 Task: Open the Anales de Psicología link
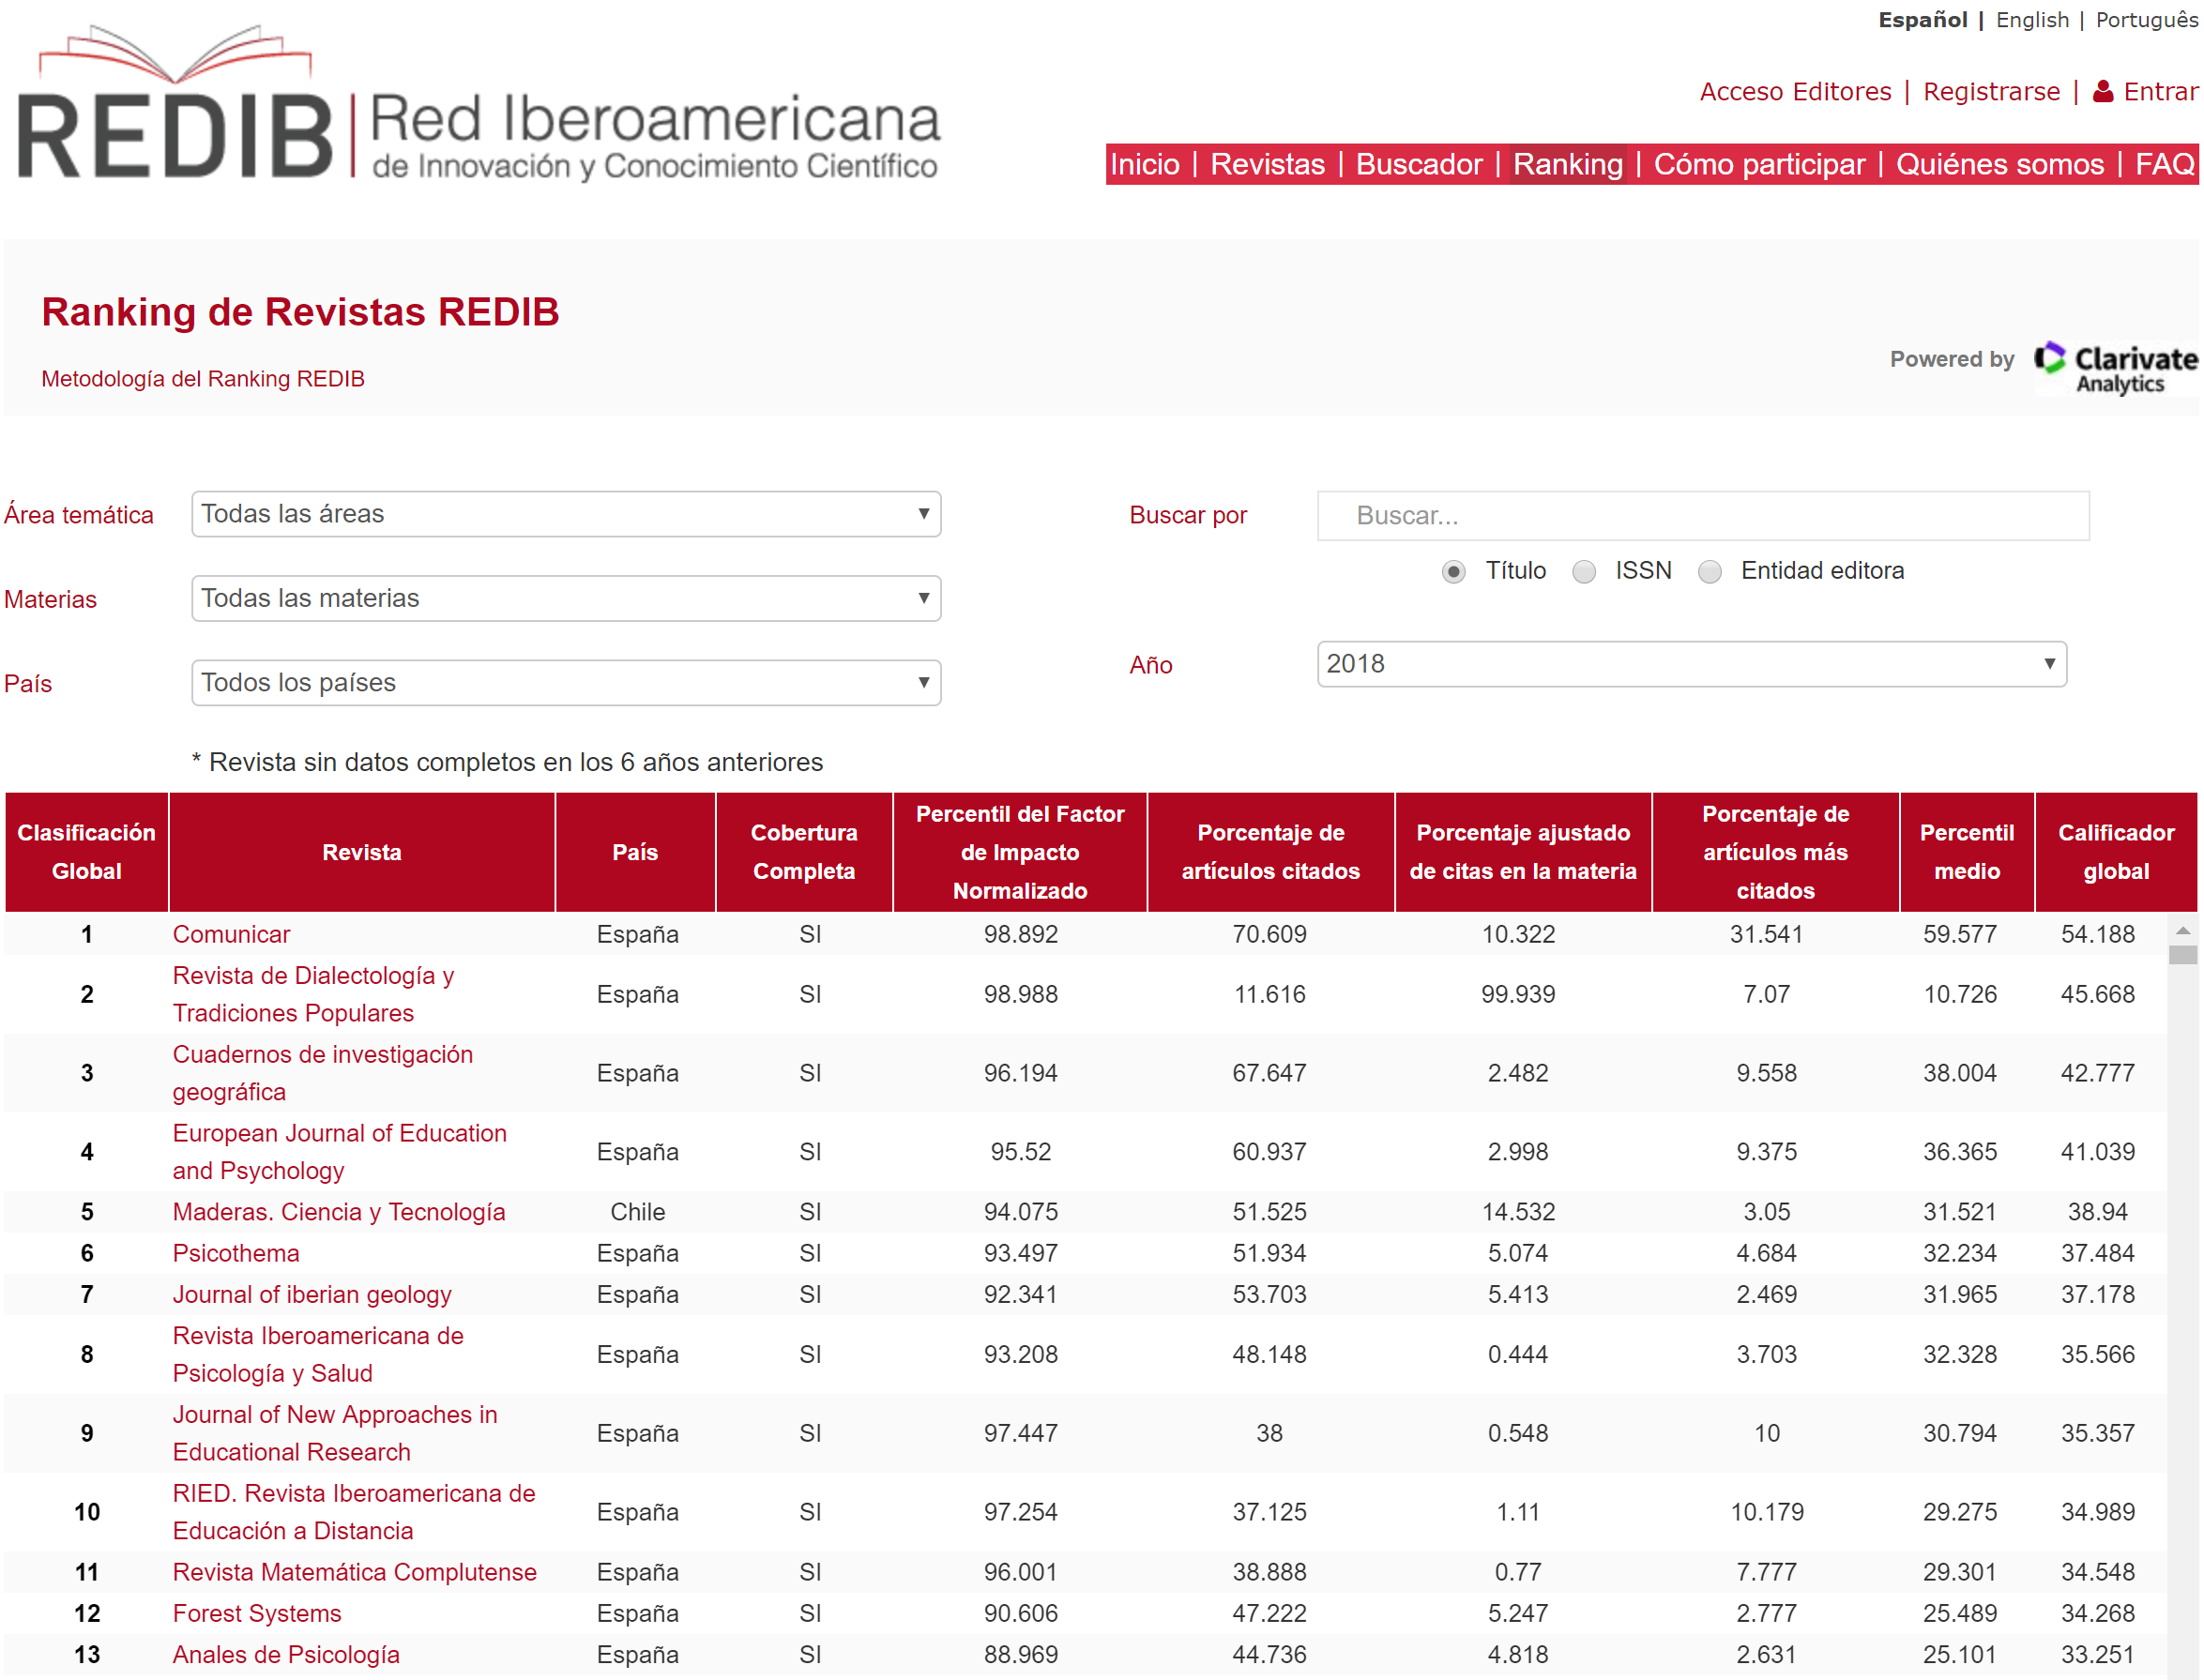(x=286, y=1654)
